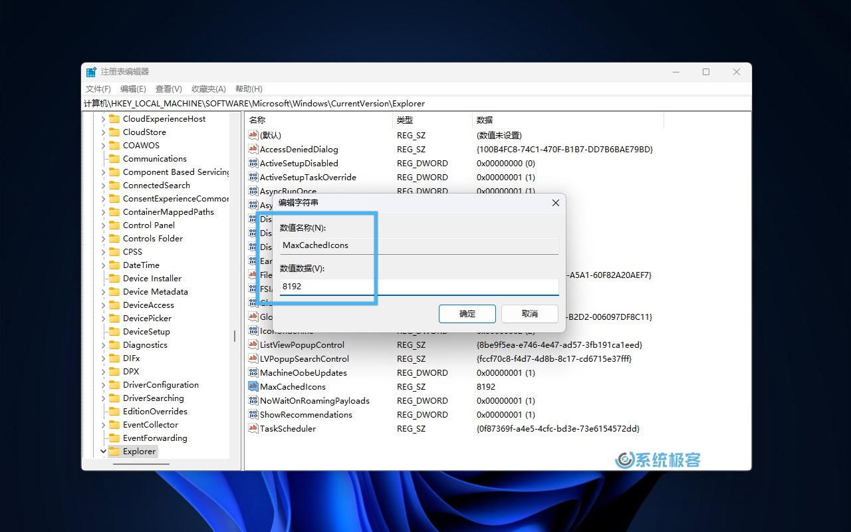Click the 数值名称 field showing MaxCachedIcons
851x532 pixels.
(419, 245)
